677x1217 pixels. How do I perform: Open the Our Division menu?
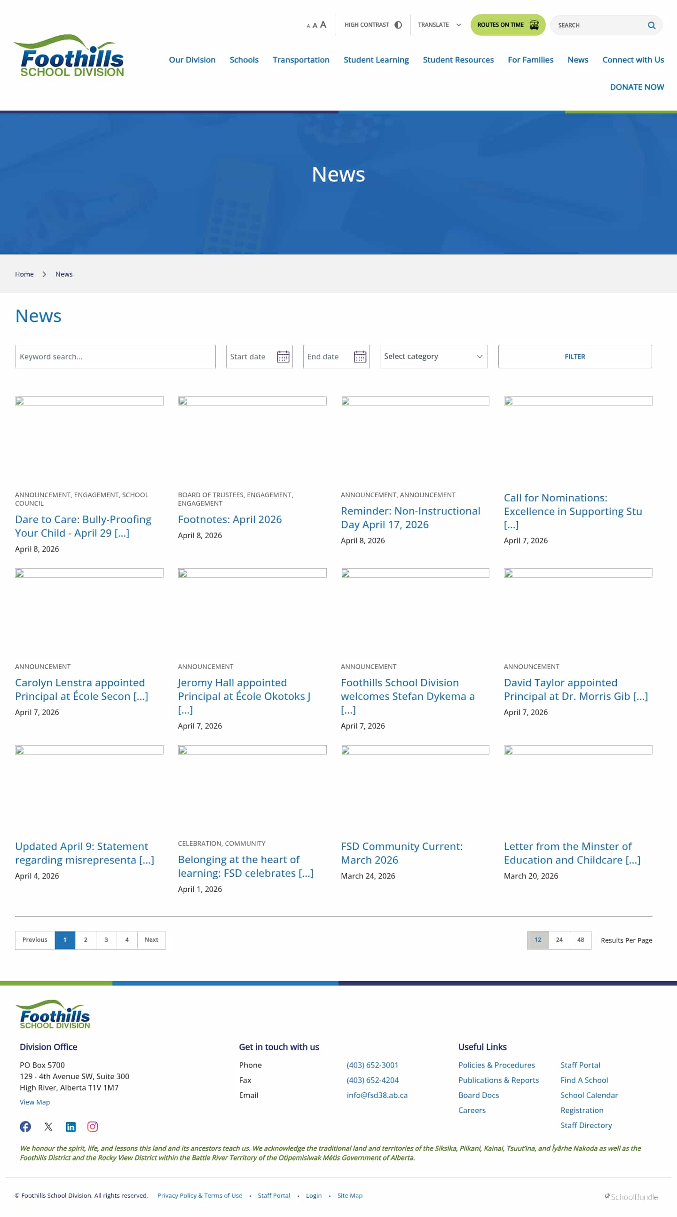coord(192,60)
